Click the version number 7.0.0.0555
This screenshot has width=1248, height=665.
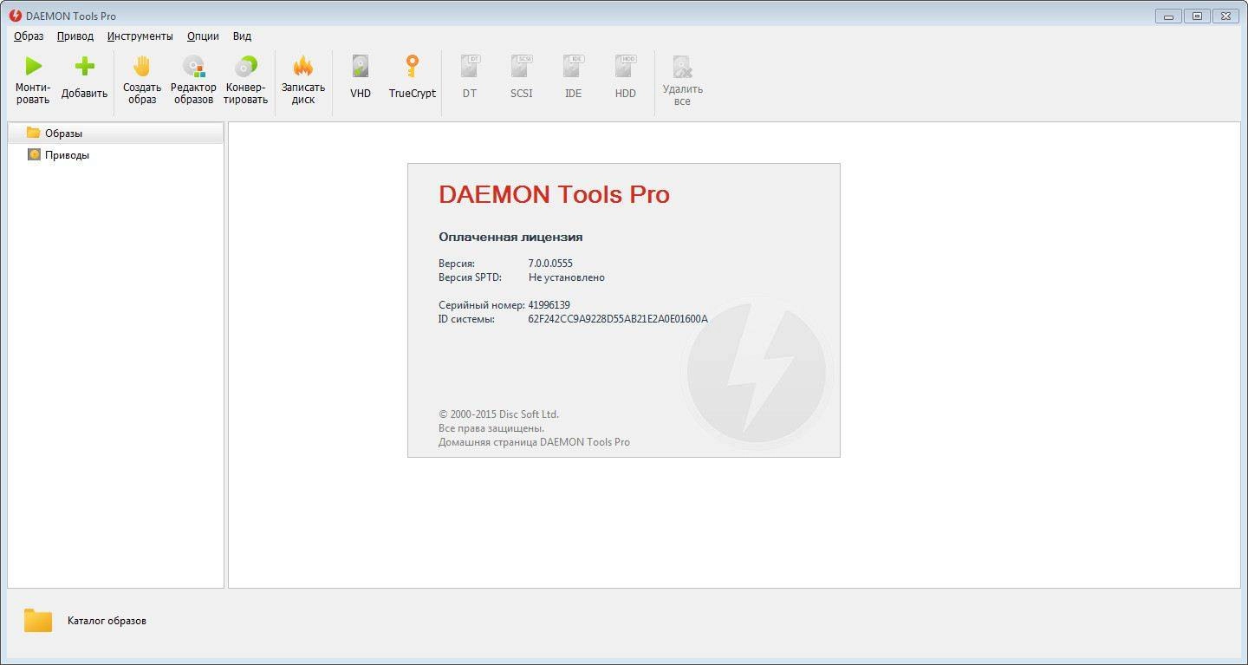click(550, 264)
